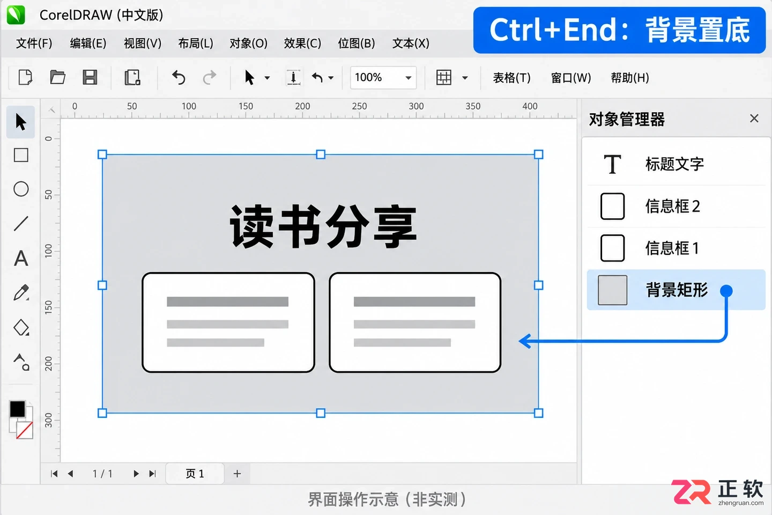Select the Line tool in toolbox
The width and height of the screenshot is (772, 515).
coord(21,223)
